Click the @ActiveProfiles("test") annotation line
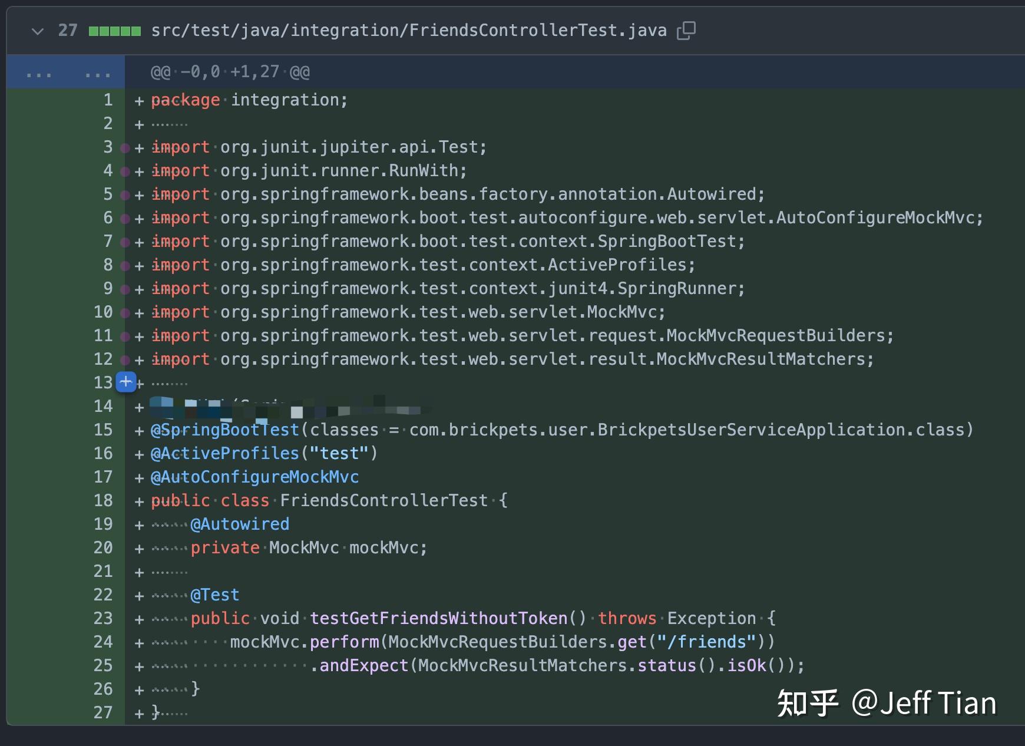1025x746 pixels. (264, 453)
